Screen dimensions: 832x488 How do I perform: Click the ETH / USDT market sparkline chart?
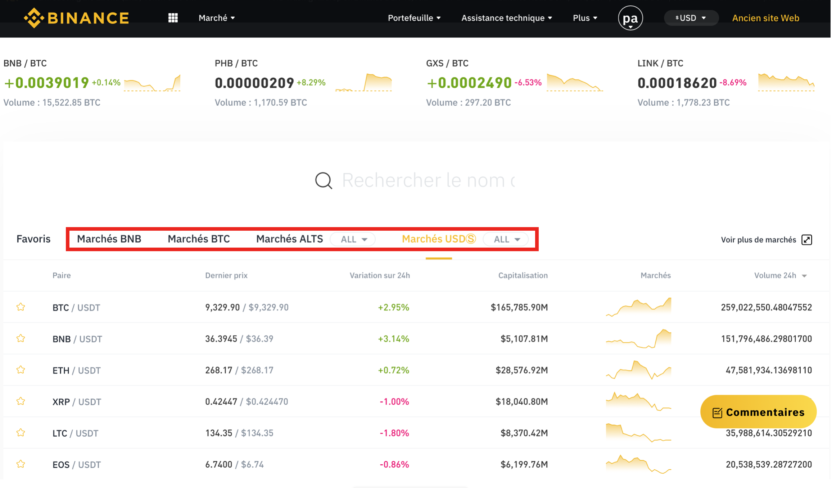click(638, 370)
